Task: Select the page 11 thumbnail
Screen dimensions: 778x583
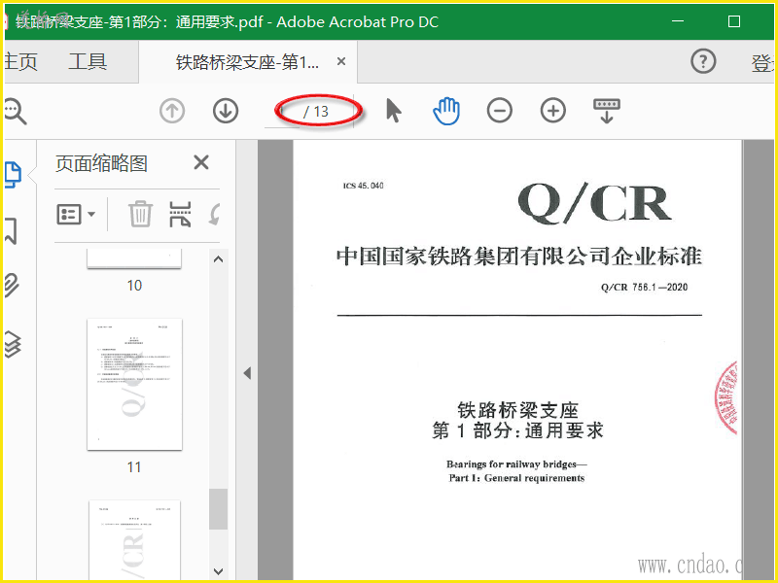Action: [x=134, y=385]
